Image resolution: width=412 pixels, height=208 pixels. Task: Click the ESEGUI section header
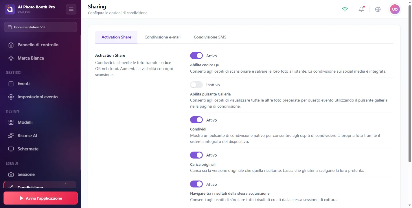[x=12, y=163]
